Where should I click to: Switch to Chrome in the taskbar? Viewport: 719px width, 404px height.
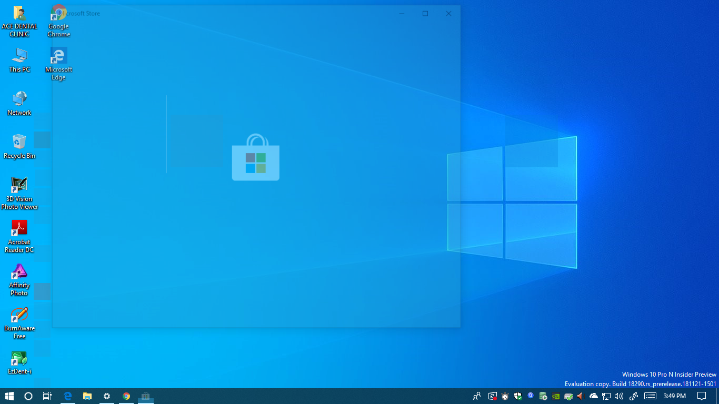(x=126, y=396)
